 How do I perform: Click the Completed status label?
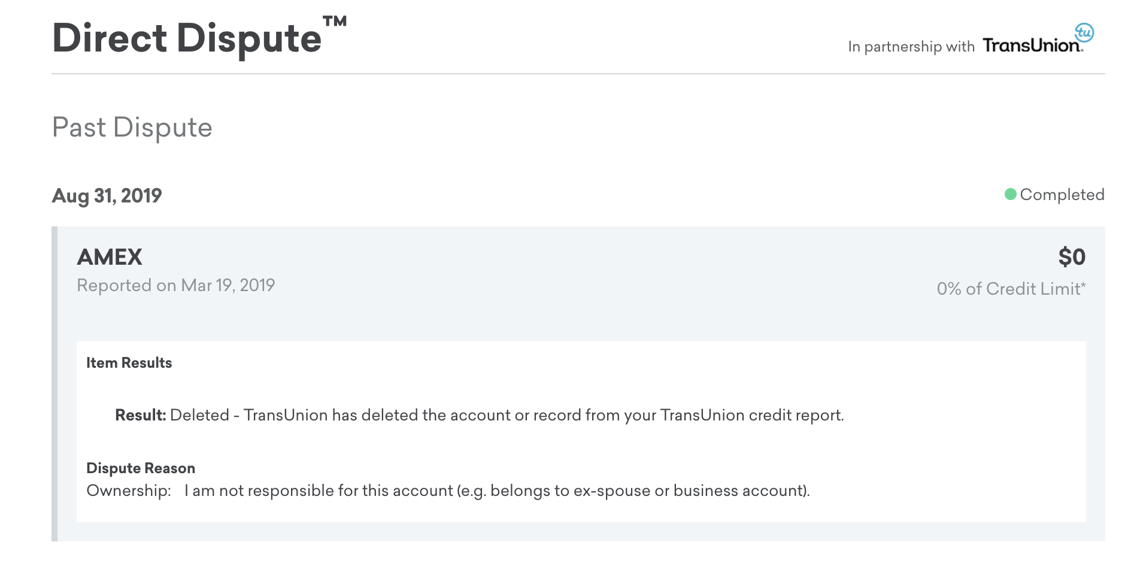point(1062,195)
